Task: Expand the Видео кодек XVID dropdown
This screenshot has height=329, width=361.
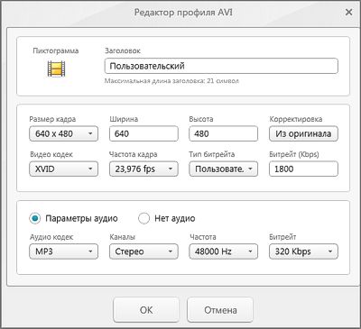Action: click(64, 169)
